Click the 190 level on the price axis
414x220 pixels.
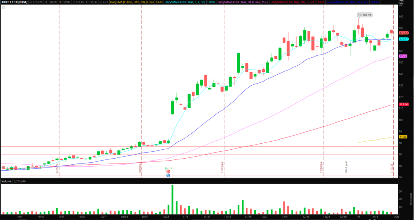pos(401,17)
